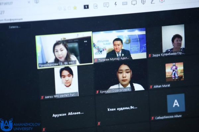Toggle muted mic icon on Еркежан Оразгалиева tile
Viewport: 199px width, 132px height.
(x=98, y=92)
